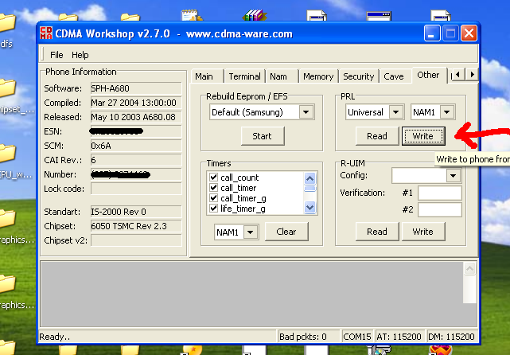Select the Other tab
Screen dimensions: 510x355
point(428,75)
